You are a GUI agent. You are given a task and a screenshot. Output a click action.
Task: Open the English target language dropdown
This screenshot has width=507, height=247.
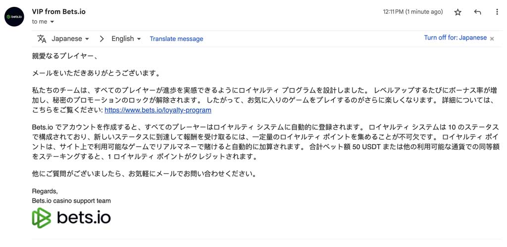tap(126, 39)
